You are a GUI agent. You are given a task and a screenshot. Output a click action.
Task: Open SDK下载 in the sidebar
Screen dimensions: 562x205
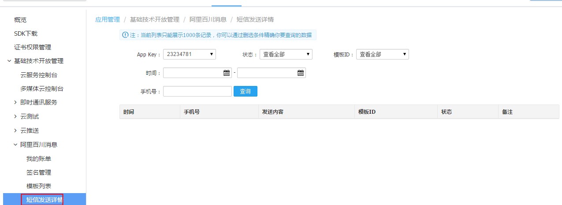[x=26, y=34]
